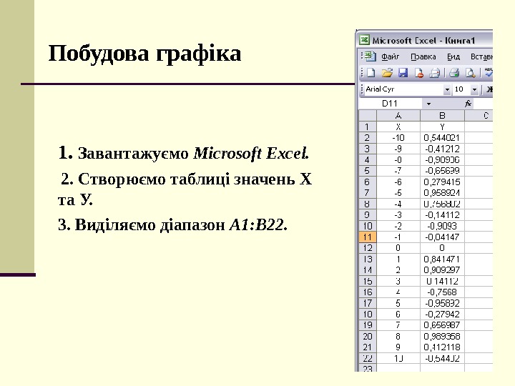Click the Excel logo in title bar
The height and width of the screenshot is (386, 515).
(x=364, y=40)
